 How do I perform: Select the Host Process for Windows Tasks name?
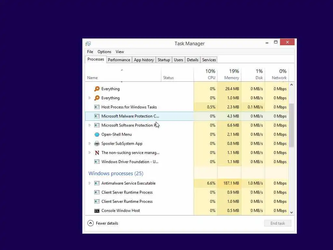[129, 107]
